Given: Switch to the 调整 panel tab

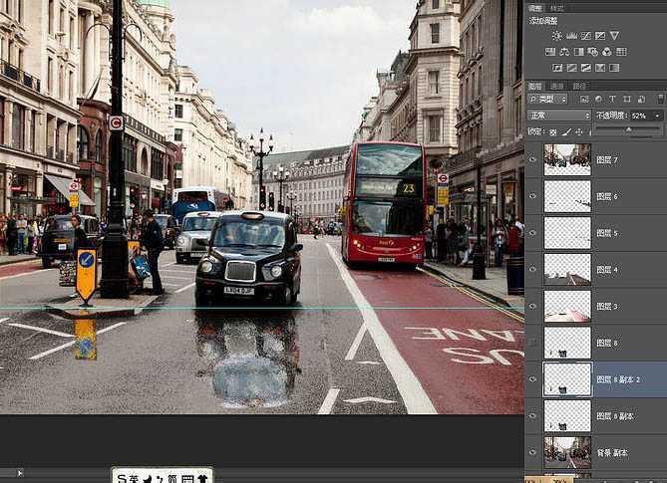Looking at the screenshot, I should tap(535, 8).
